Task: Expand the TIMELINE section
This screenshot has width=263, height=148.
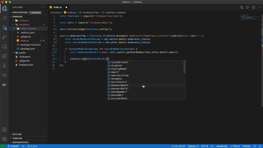Action: (28, 138)
